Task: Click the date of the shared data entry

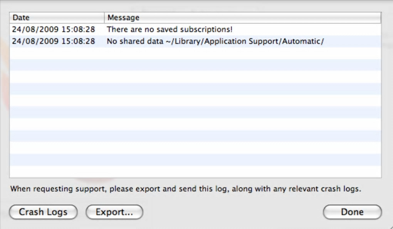Action: 53,41
